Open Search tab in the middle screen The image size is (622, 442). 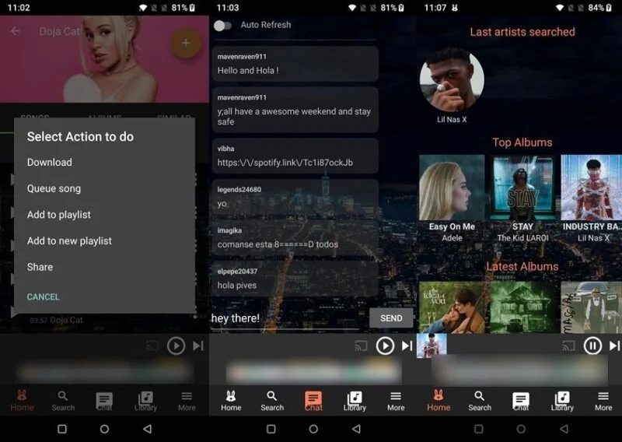point(272,401)
